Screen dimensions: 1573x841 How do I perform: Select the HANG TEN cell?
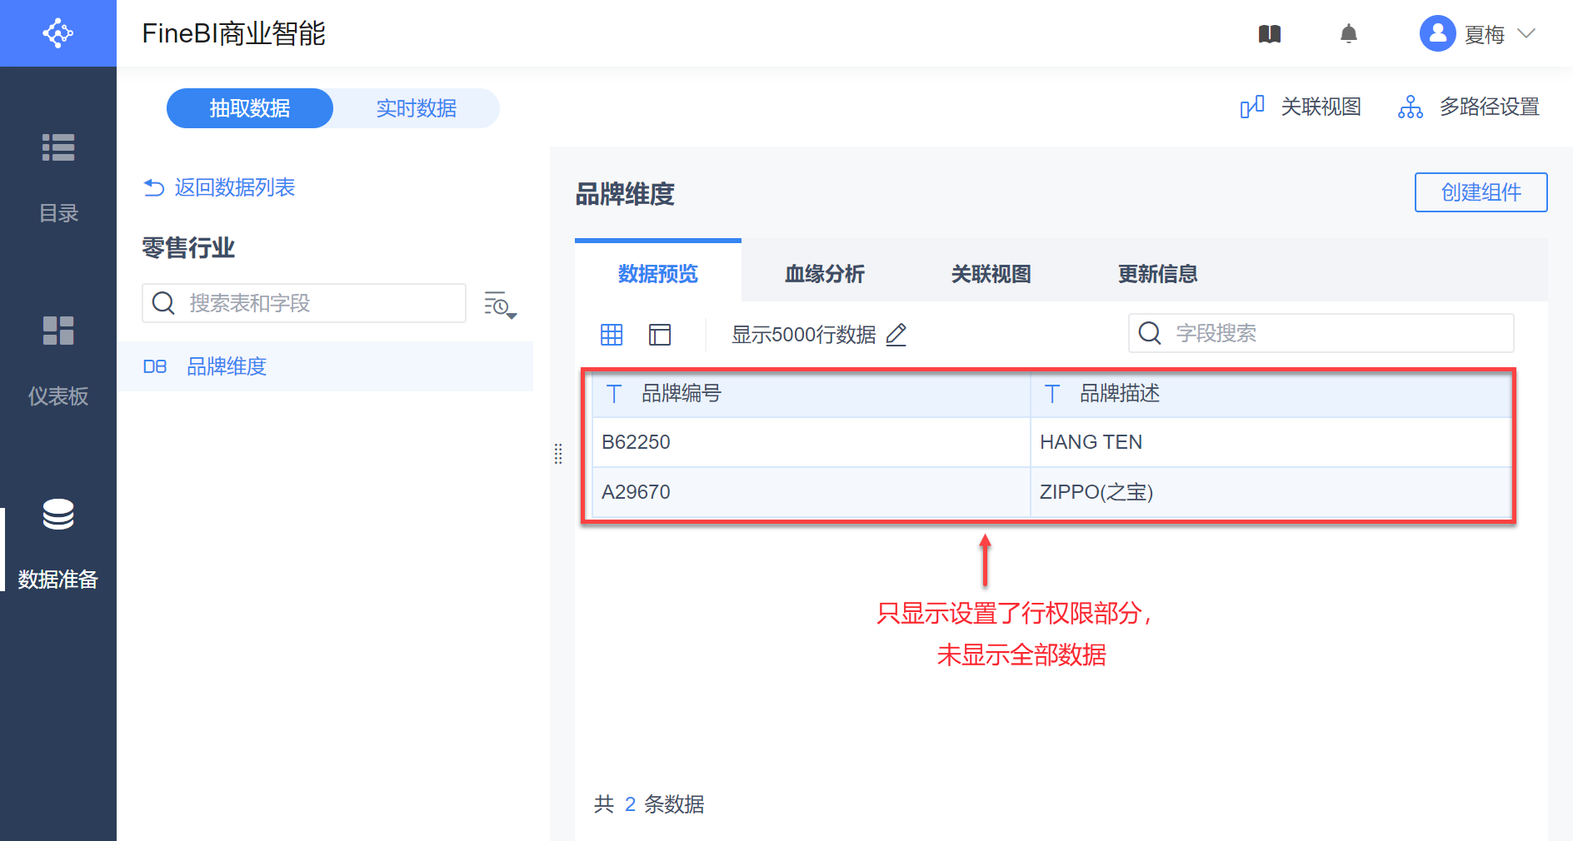[1271, 442]
